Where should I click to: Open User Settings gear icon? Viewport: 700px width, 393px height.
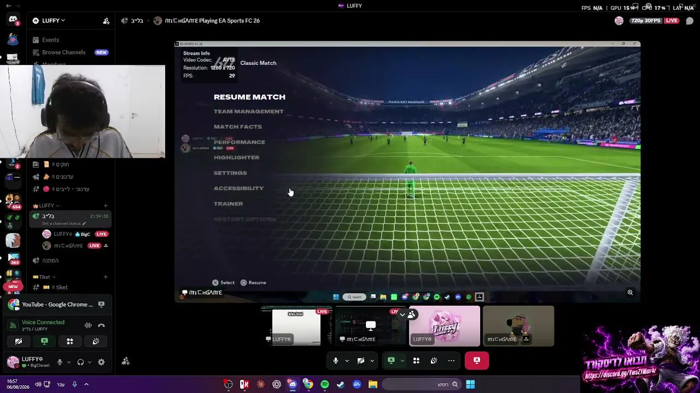point(101,362)
